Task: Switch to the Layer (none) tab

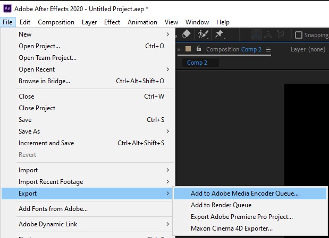Action: coord(308,49)
